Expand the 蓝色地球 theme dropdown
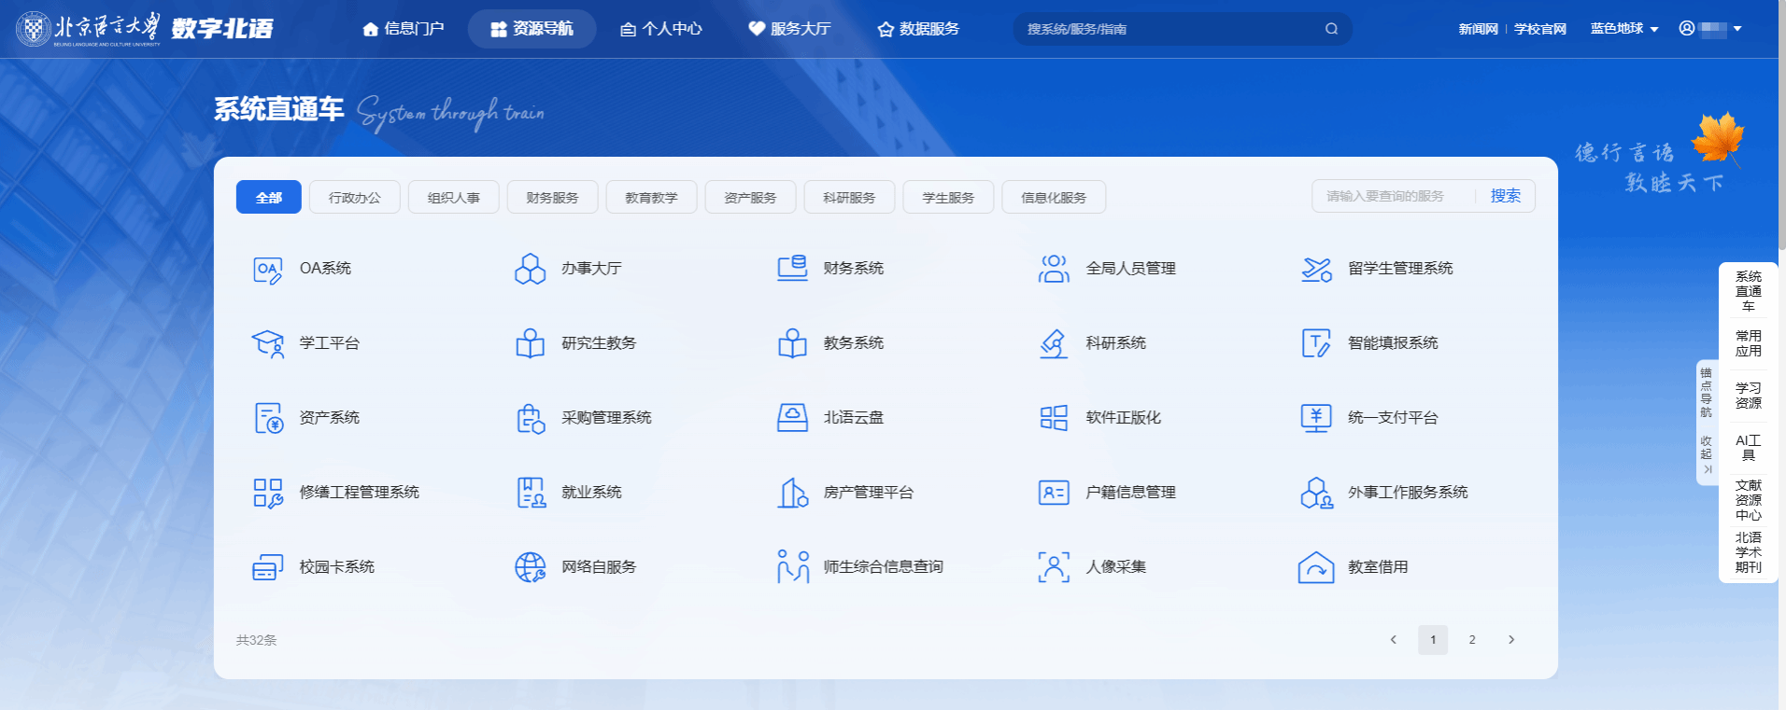Image resolution: width=1786 pixels, height=710 pixels. pyautogui.click(x=1624, y=29)
